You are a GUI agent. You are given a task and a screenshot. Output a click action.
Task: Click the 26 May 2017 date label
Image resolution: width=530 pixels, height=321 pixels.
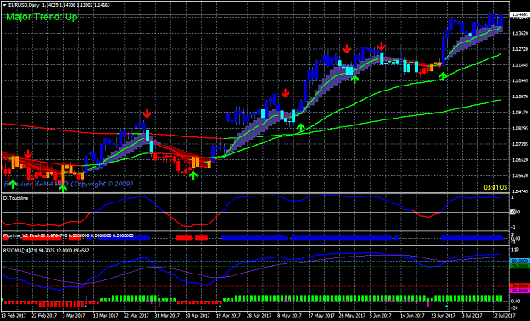(x=352, y=316)
